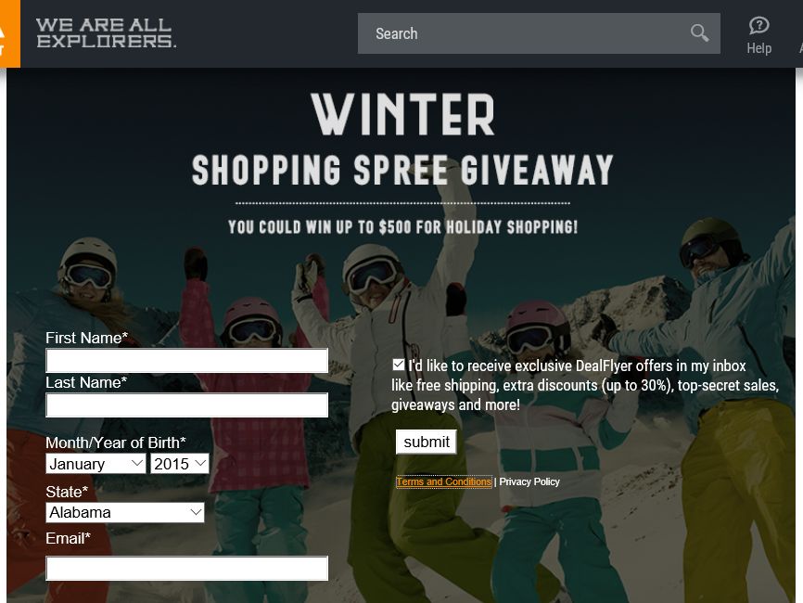Click into the Email input field

187,568
